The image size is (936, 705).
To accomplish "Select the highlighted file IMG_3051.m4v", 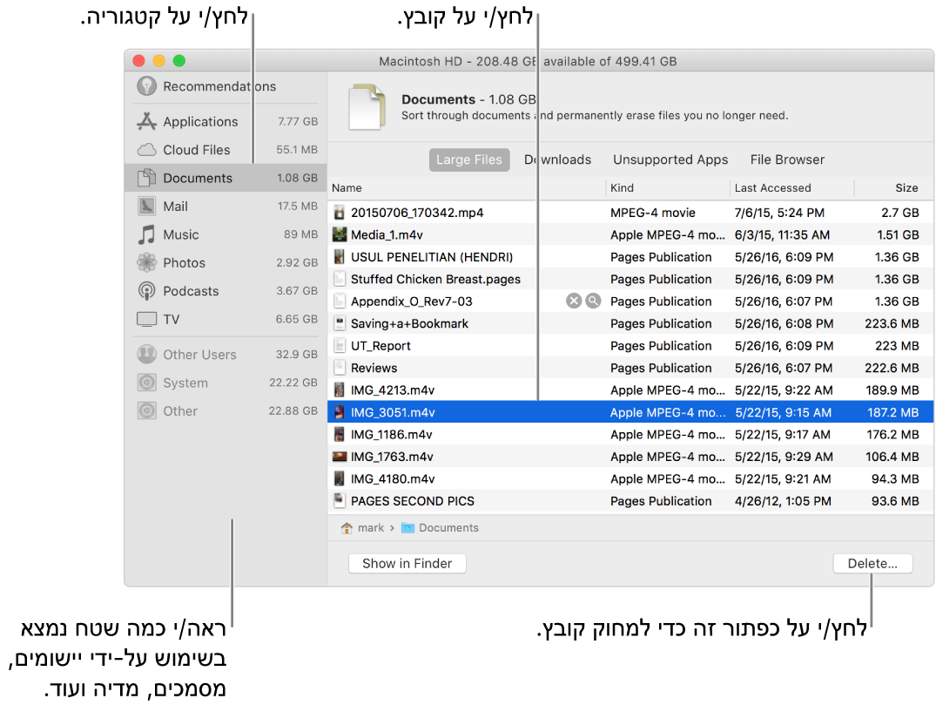I will point(630,411).
